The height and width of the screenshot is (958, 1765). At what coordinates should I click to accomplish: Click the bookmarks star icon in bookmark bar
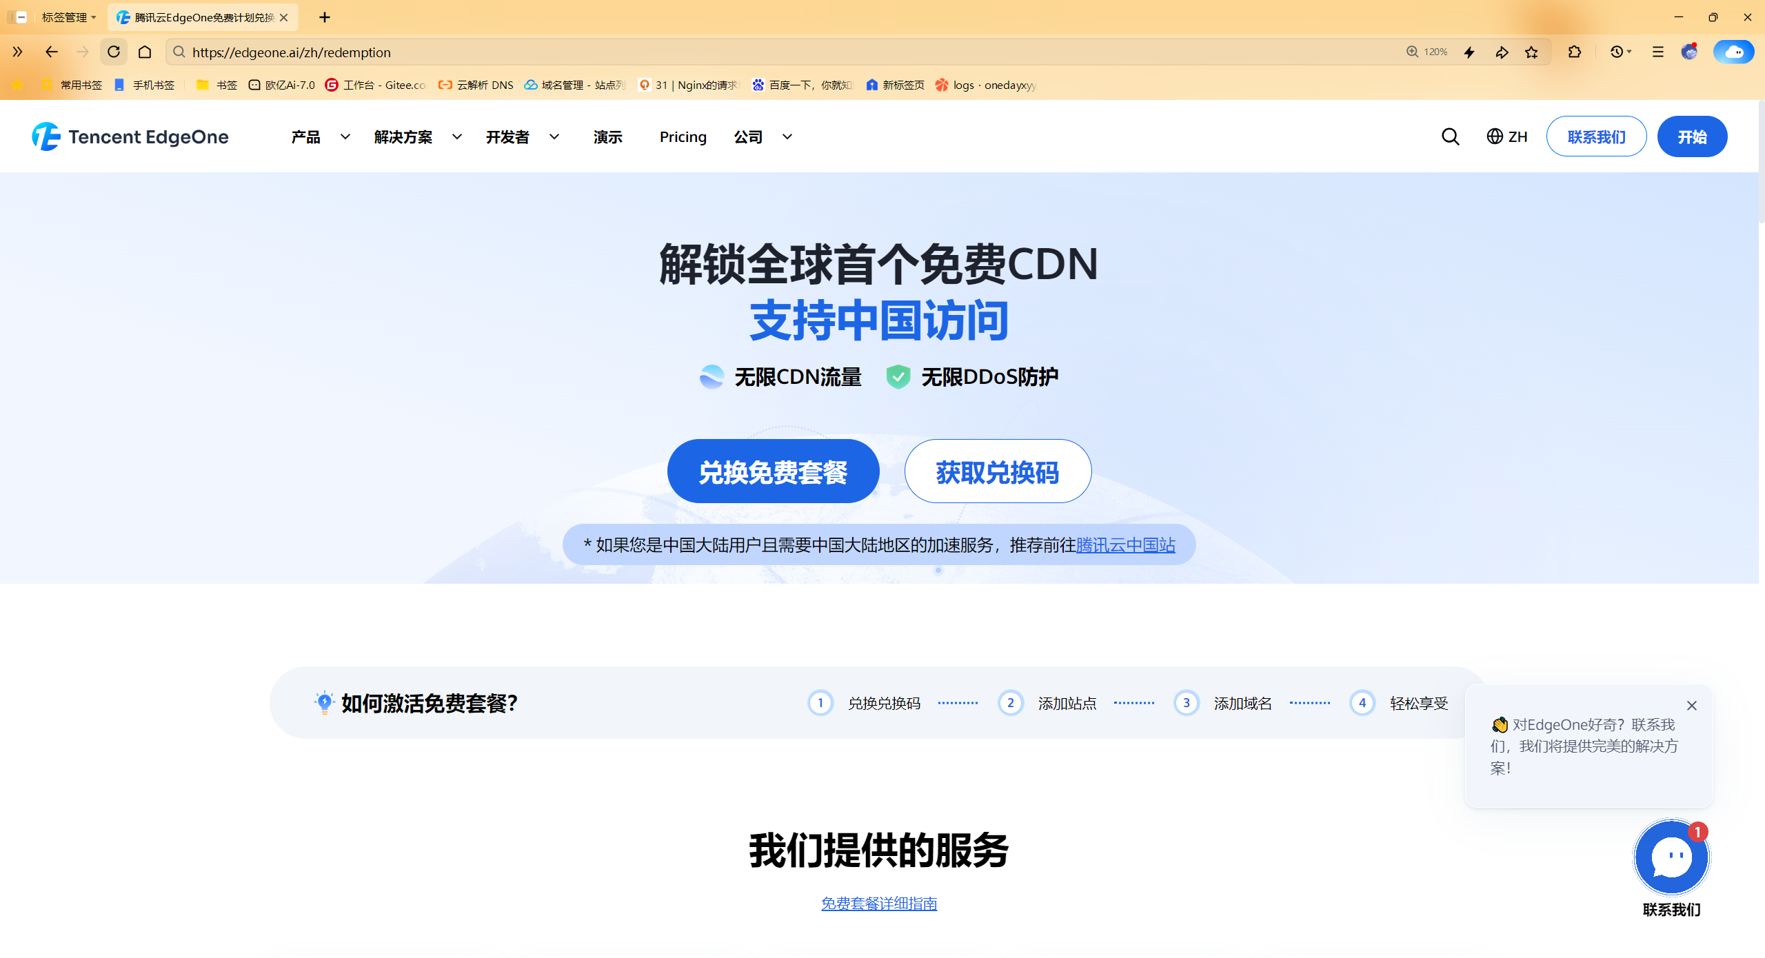(17, 85)
